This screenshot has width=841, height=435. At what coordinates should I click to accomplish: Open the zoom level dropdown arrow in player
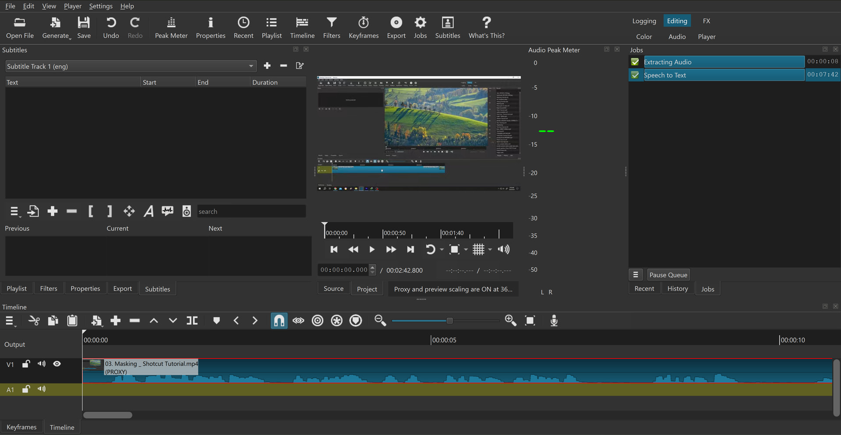[466, 249]
